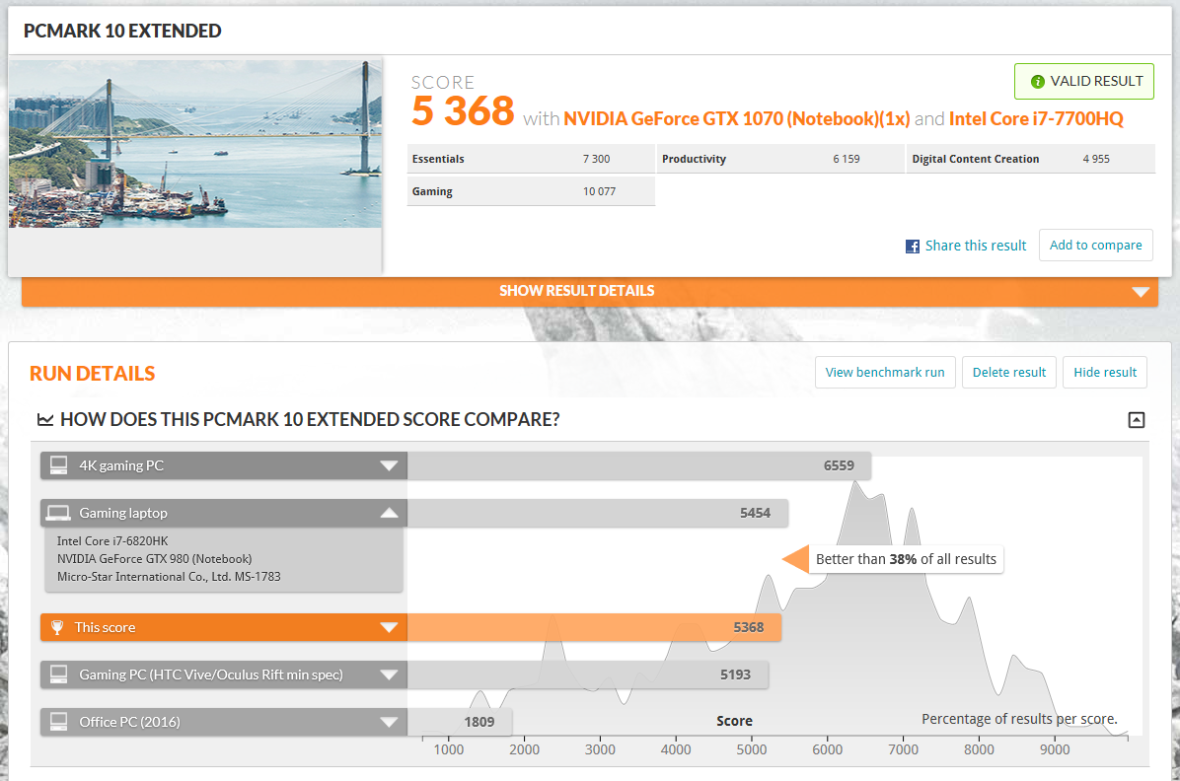Viewport: 1180px width, 781px height.
Task: Click the Percentage of results per score caption
Action: pos(1020,719)
